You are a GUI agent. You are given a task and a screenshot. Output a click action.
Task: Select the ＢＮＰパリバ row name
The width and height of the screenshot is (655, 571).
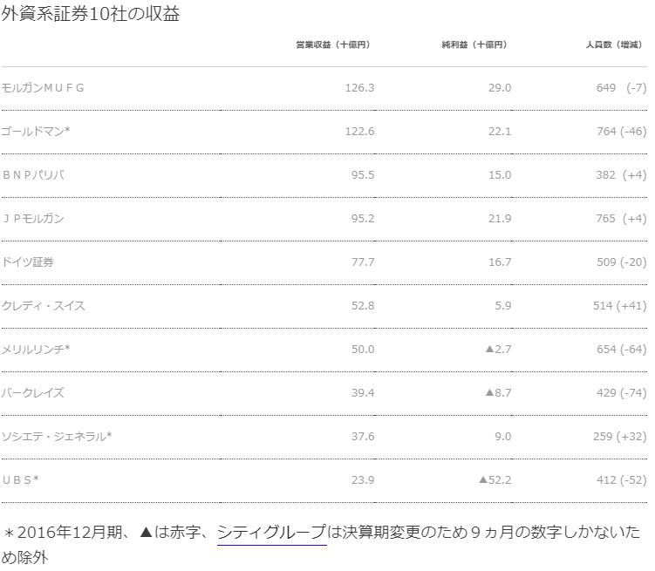pyautogui.click(x=33, y=175)
